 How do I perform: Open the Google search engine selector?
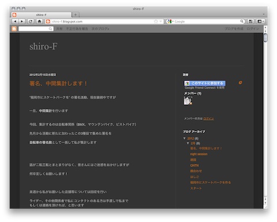click(x=170, y=21)
